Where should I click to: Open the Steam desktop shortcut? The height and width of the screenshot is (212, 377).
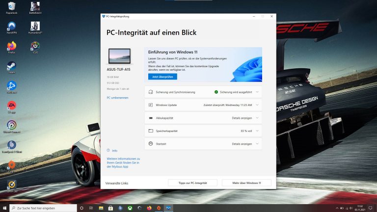[x=11, y=66]
